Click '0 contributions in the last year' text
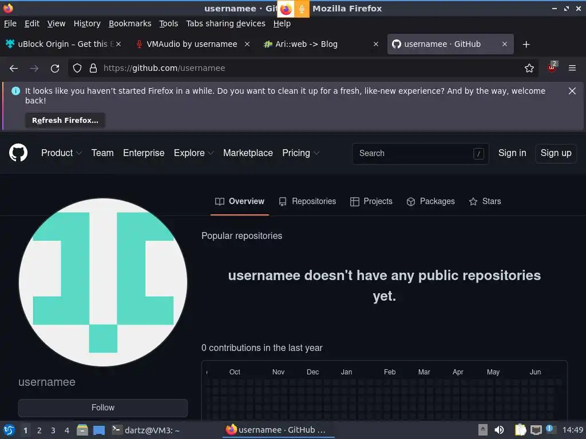Viewport: 586px width, 439px height. coord(262,348)
